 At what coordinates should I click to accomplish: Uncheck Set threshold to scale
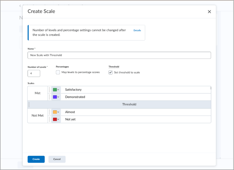coord(110,73)
